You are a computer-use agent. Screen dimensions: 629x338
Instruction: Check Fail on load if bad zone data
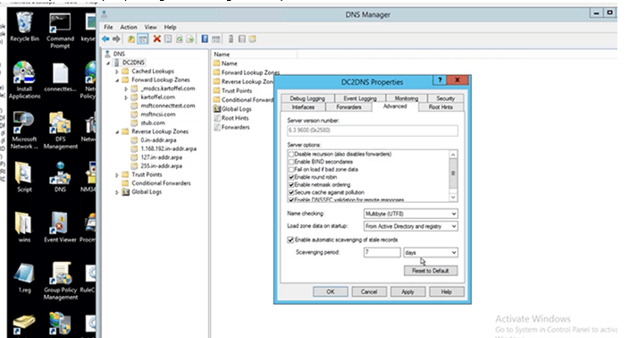coord(291,169)
